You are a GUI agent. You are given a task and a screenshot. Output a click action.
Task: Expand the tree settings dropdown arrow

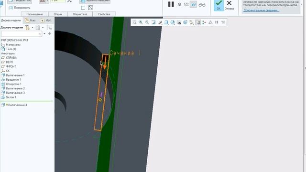point(33,28)
